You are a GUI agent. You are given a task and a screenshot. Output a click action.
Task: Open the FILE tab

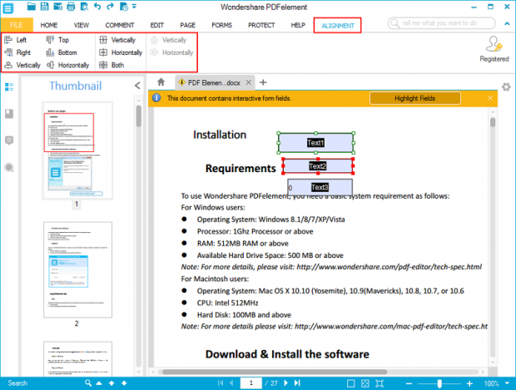coord(17,25)
